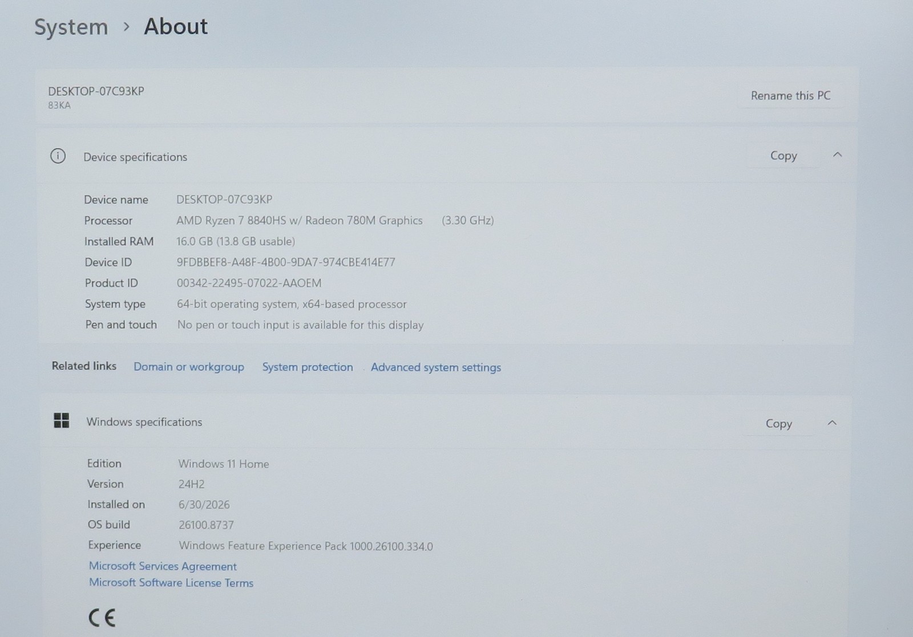Image resolution: width=913 pixels, height=637 pixels.
Task: Open Microsoft Services Agreement link
Action: click(x=163, y=566)
